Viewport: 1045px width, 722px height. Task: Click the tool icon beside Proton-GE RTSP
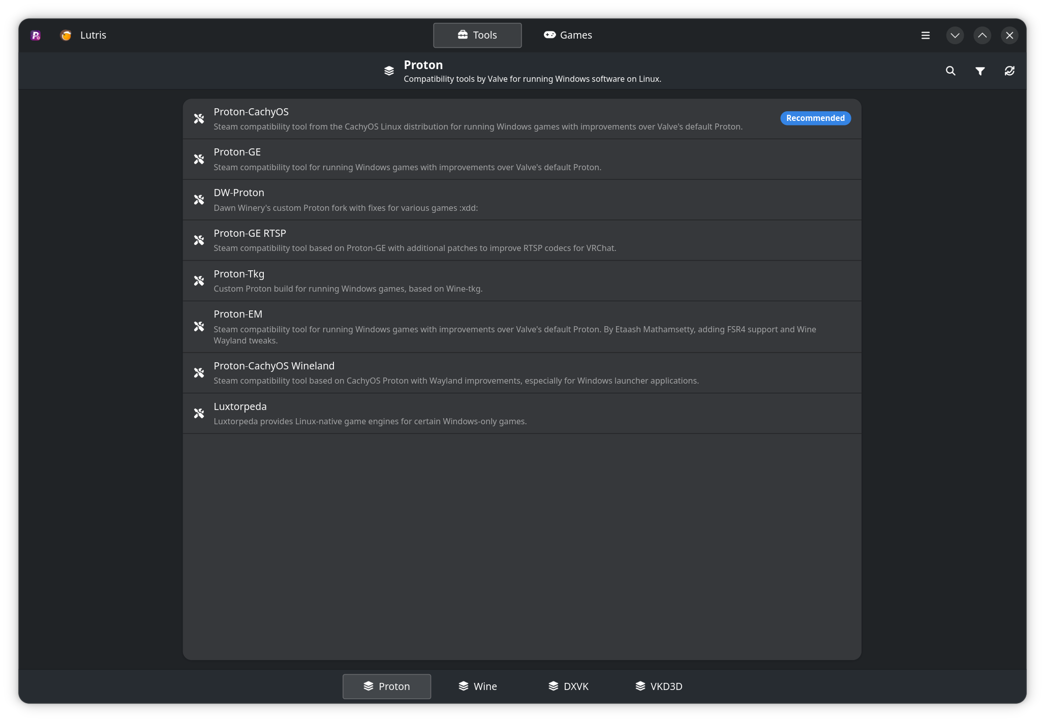pyautogui.click(x=199, y=240)
